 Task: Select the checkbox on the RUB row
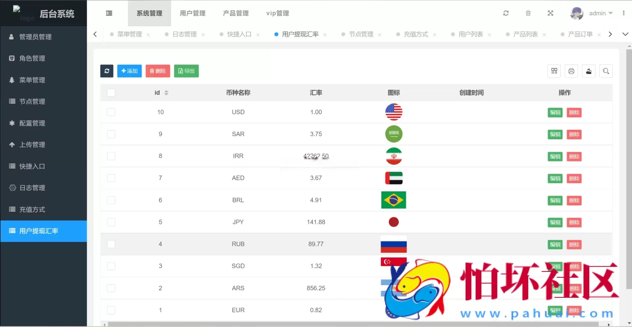pyautogui.click(x=111, y=244)
